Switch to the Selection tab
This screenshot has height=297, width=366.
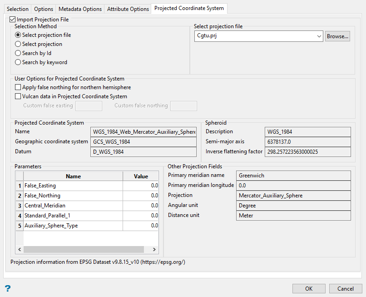pos(18,9)
